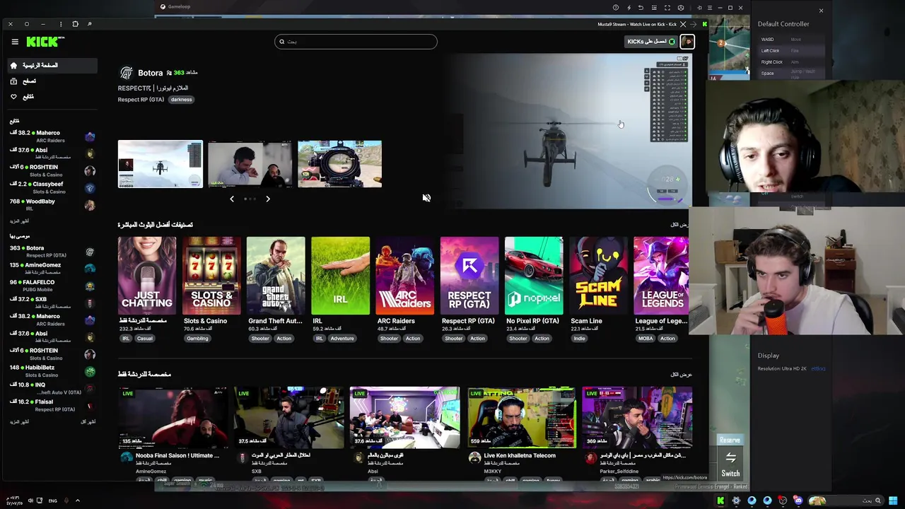905x509 pixels.
Task: Click the darkness tag
Action: [181, 100]
